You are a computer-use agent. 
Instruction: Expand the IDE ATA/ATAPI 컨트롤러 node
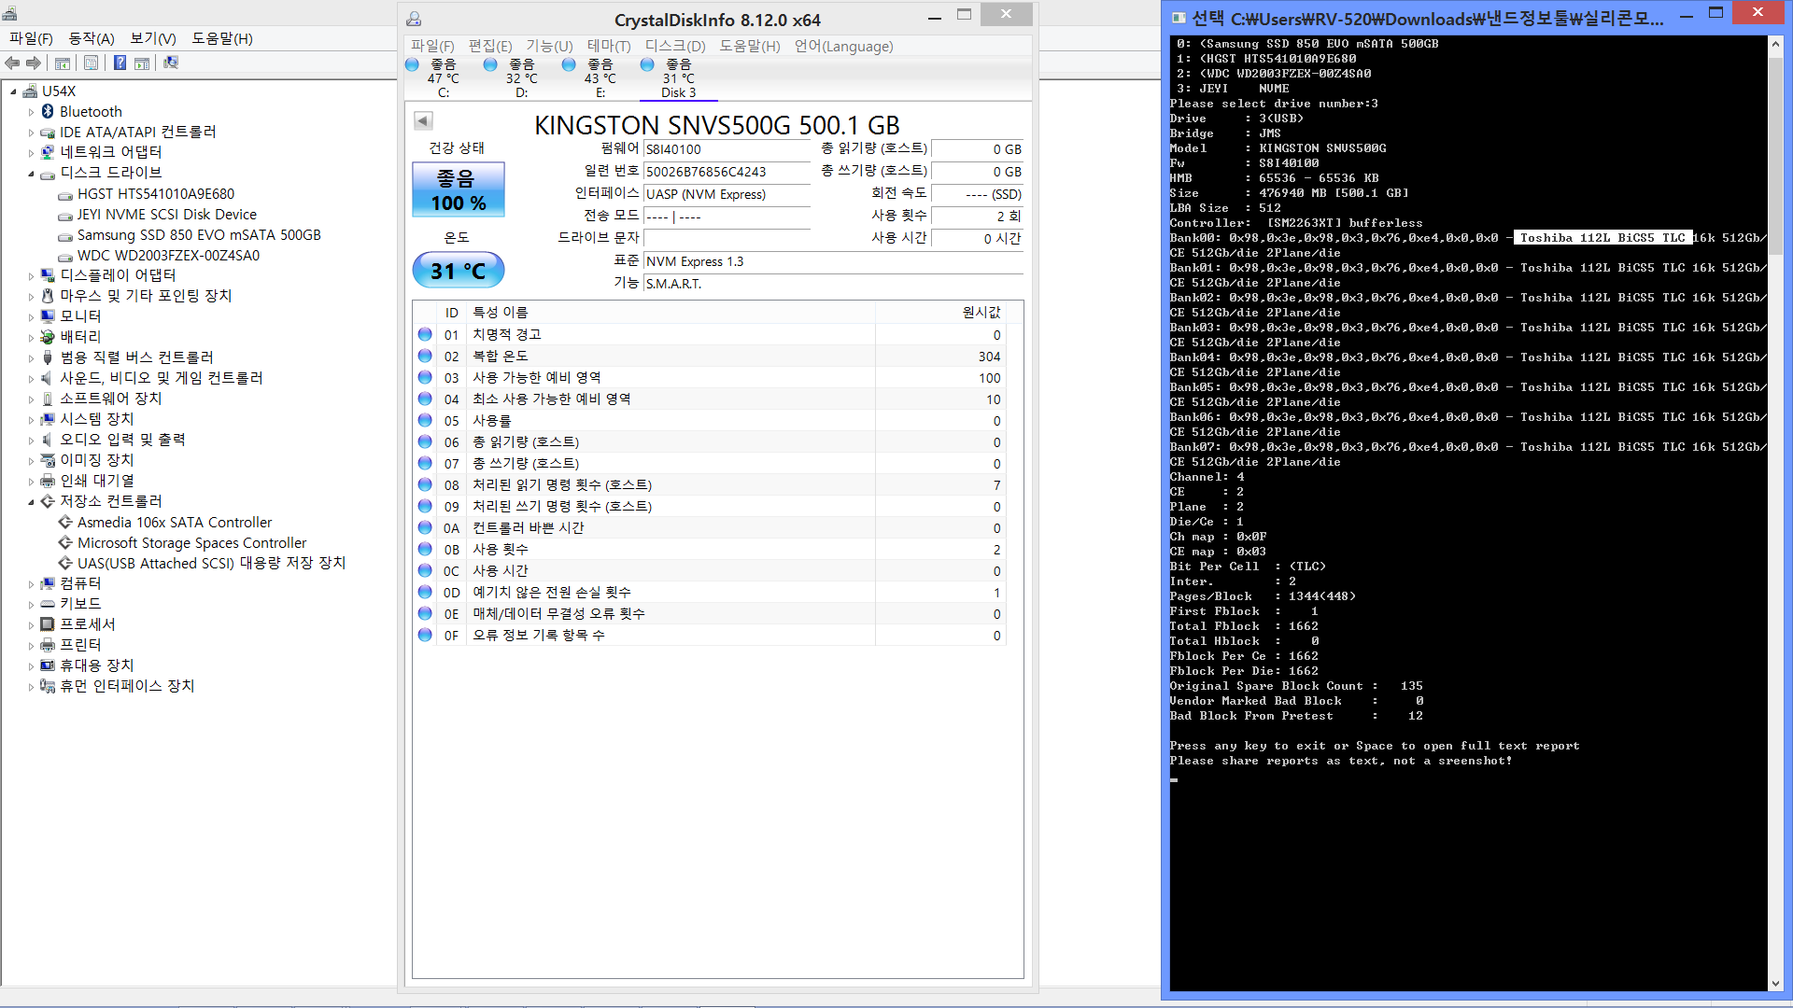(x=31, y=133)
